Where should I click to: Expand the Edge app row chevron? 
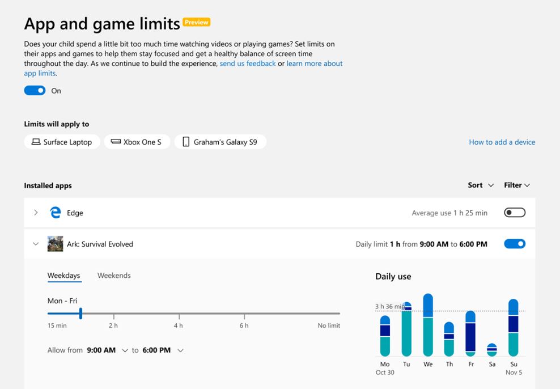[x=36, y=213]
